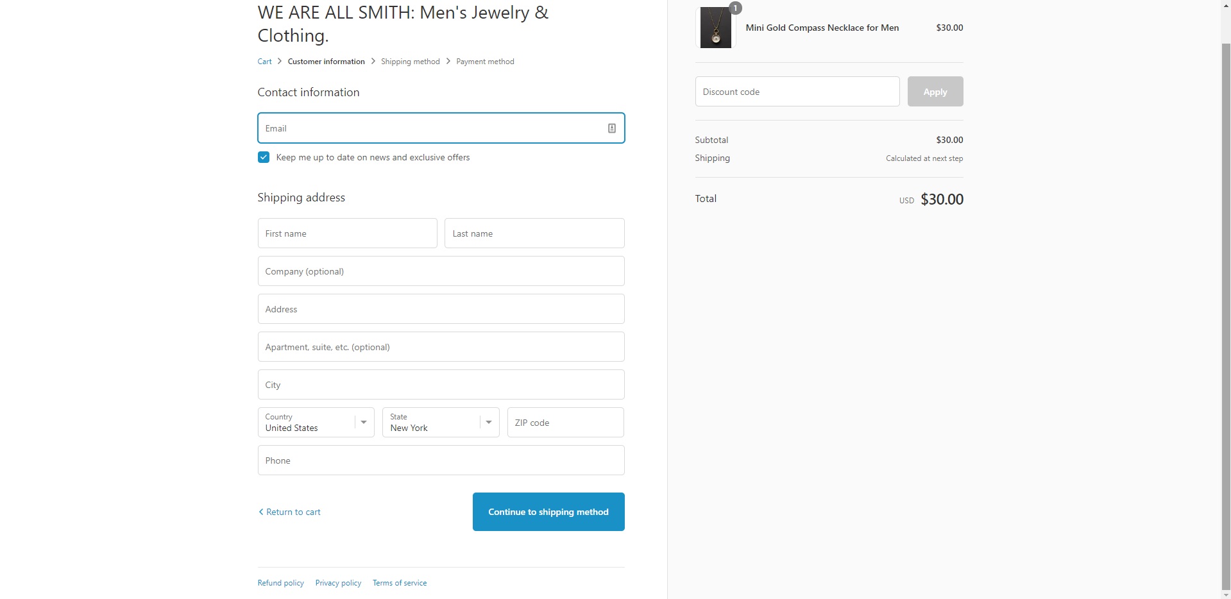Click the compass necklace product thumbnail
Viewport: 1231px width, 599px height.
point(715,28)
